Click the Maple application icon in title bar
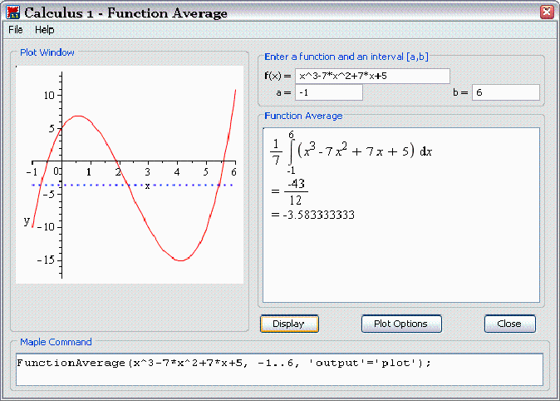Screen dimensions: 560x401 (12, 12)
